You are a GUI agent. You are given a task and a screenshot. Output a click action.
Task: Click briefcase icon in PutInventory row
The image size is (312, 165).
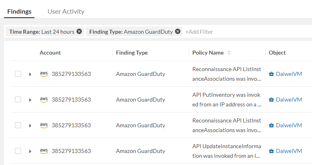pyautogui.click(x=271, y=100)
